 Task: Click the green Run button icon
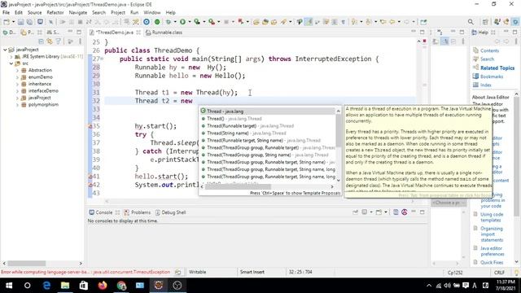pos(182,22)
